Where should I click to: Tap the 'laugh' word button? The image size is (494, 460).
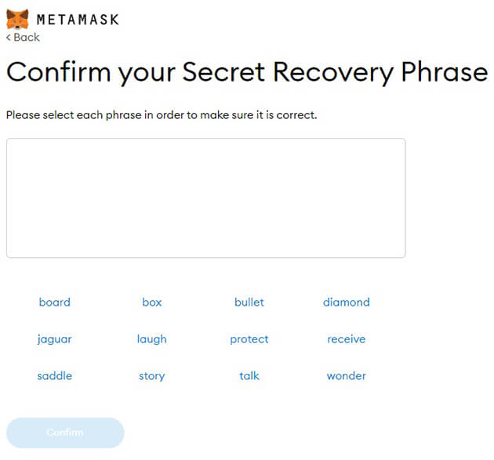click(x=151, y=339)
